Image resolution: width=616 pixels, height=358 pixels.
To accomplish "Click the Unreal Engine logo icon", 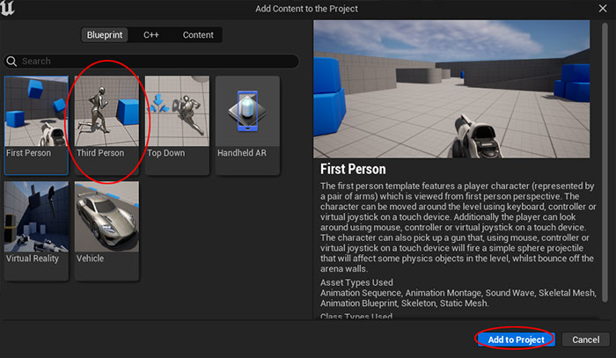I will click(11, 9).
